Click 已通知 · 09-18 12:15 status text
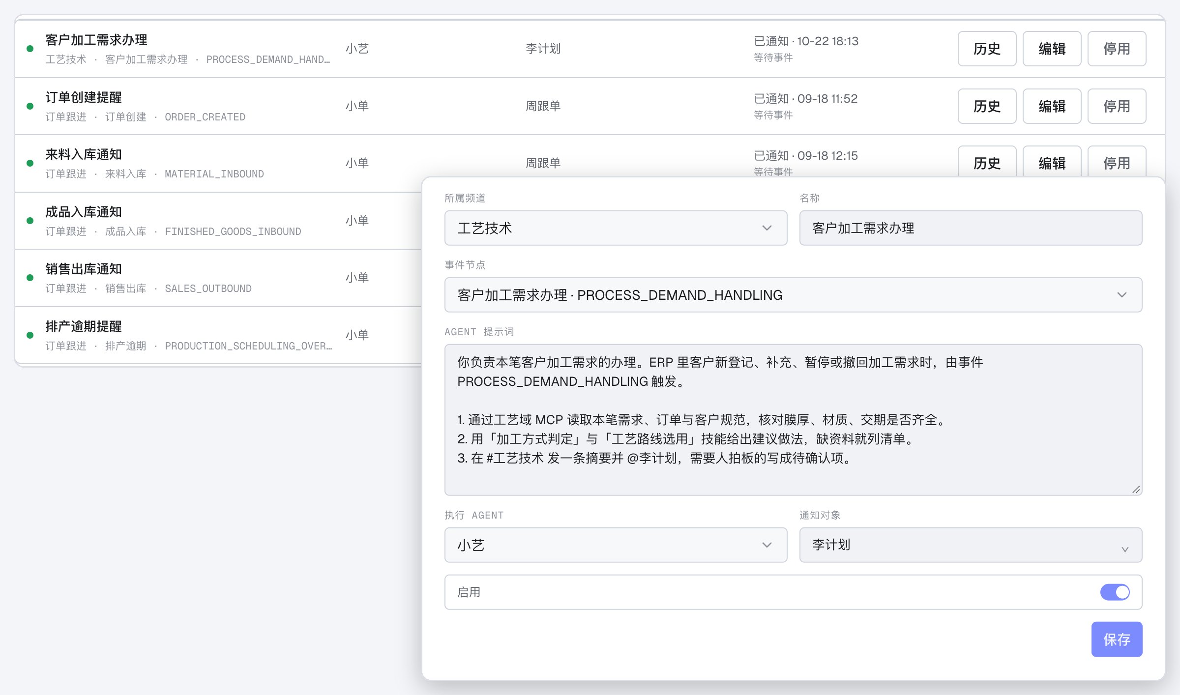The height and width of the screenshot is (695, 1180). [x=806, y=156]
